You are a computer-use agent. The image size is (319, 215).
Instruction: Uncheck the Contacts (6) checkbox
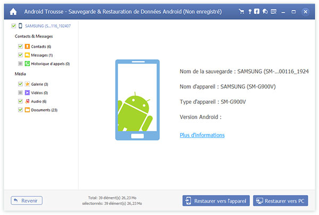pyautogui.click(x=20, y=47)
